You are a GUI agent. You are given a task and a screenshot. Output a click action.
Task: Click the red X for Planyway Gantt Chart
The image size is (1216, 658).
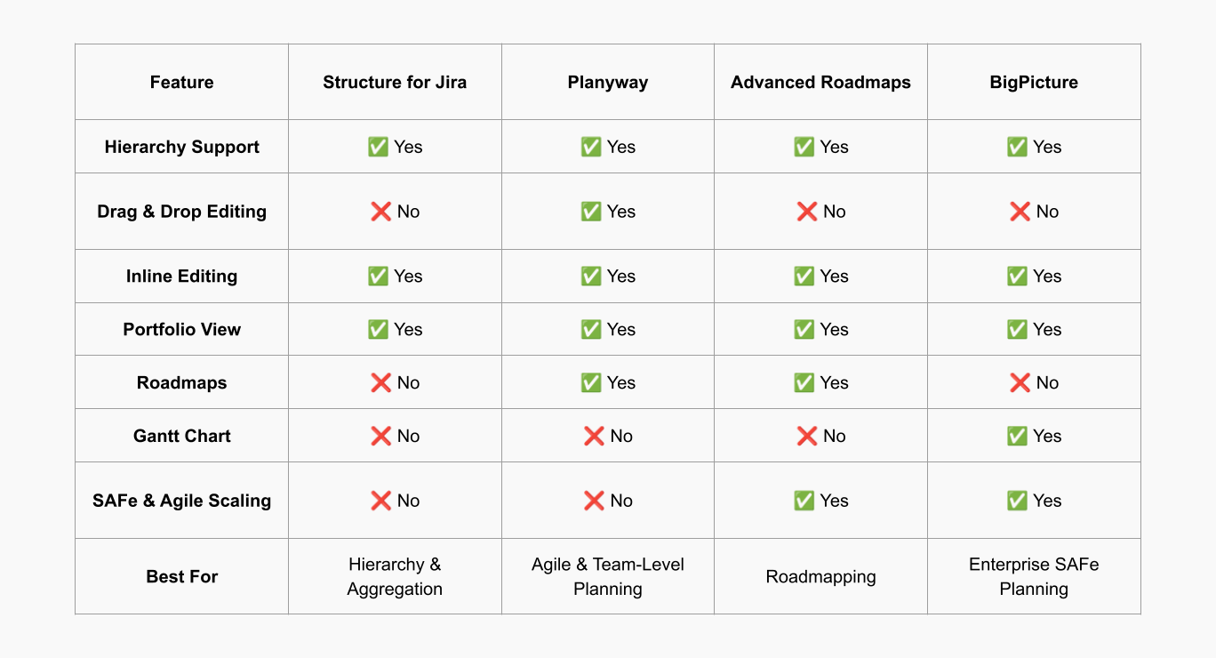tap(595, 437)
